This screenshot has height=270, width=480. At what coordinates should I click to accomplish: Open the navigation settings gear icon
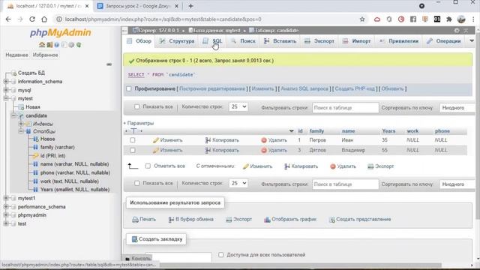71,45
